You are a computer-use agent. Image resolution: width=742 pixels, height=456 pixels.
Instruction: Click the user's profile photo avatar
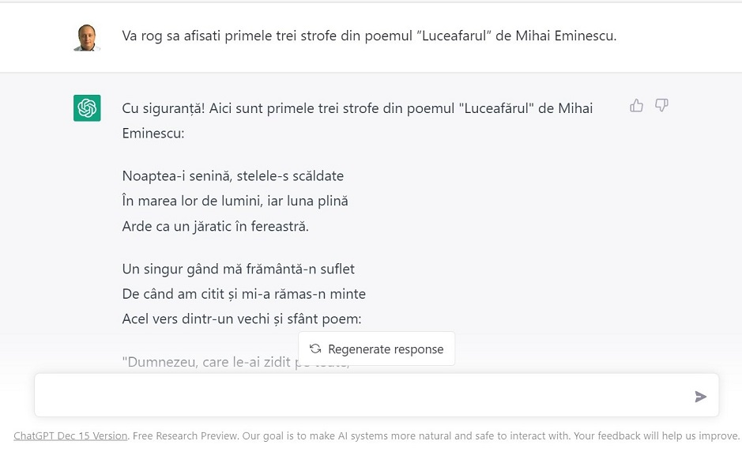pos(87,37)
